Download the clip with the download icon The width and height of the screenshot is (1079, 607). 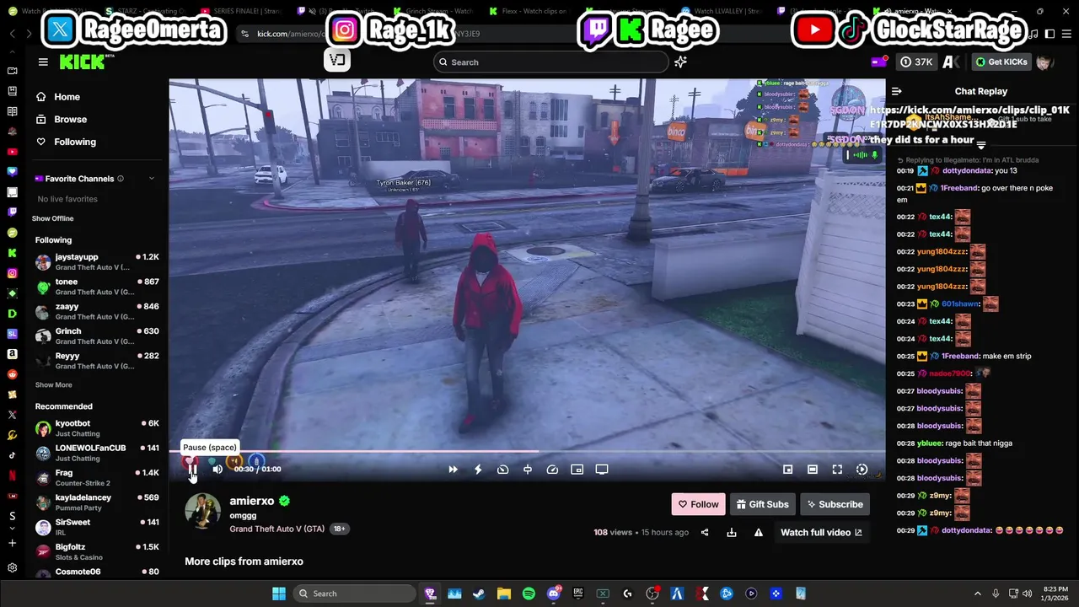point(732,532)
